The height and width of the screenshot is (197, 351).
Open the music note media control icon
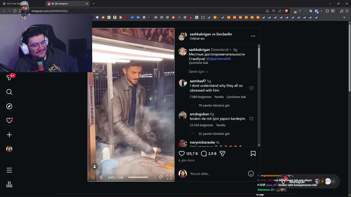click(341, 11)
